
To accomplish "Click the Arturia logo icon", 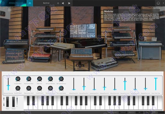I will pos(3,3).
